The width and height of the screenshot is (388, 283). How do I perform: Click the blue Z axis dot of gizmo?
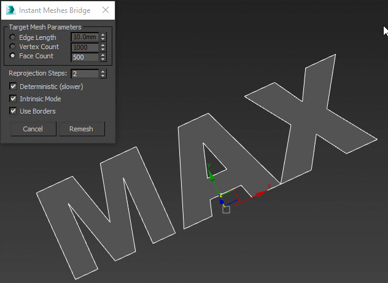[222, 201]
